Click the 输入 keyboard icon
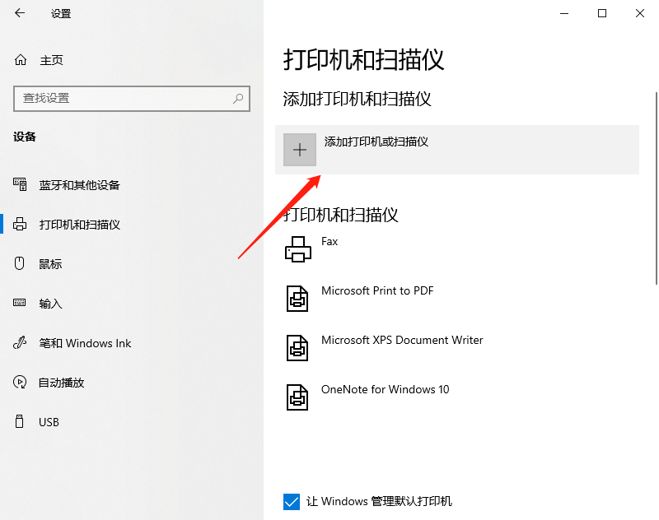This screenshot has height=520, width=659. point(19,303)
